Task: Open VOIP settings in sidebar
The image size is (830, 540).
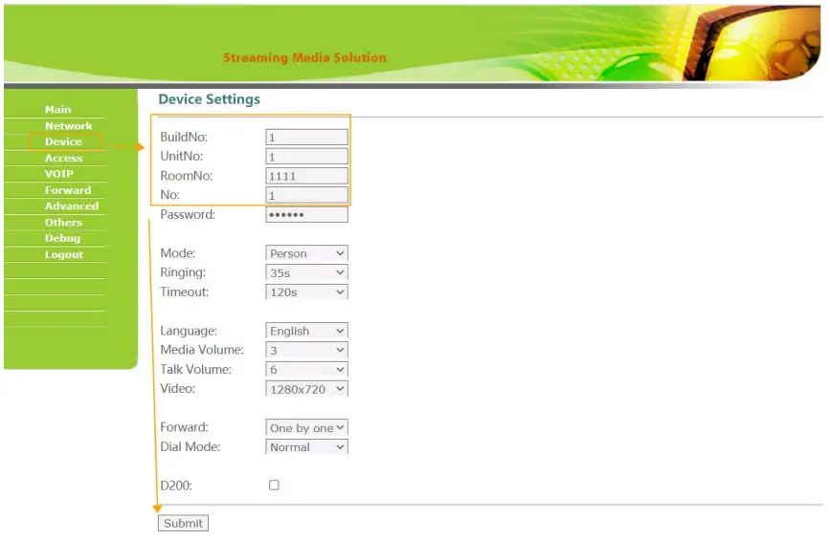Action: pos(58,174)
